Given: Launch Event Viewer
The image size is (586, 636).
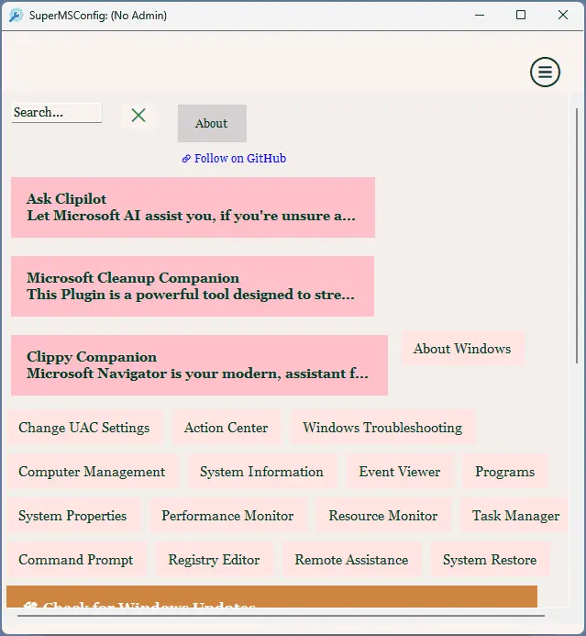Looking at the screenshot, I should coord(400,472).
